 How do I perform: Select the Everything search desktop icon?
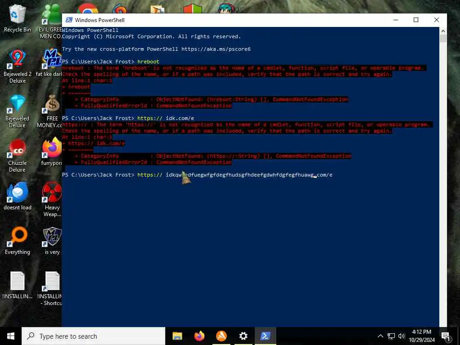tap(18, 241)
